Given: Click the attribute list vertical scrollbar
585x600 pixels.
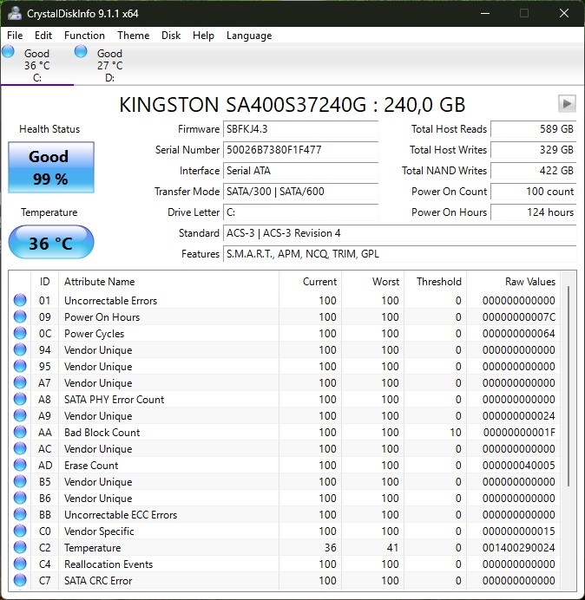Looking at the screenshot, I should point(569,387).
